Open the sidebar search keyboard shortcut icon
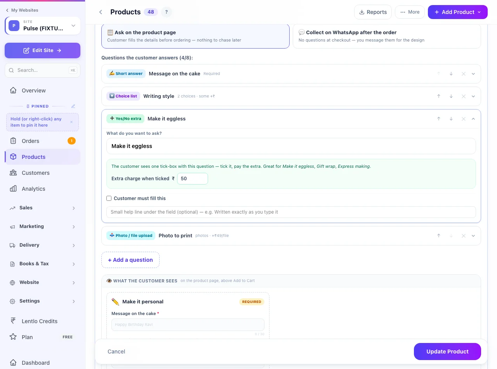The height and width of the screenshot is (369, 497). [73, 70]
